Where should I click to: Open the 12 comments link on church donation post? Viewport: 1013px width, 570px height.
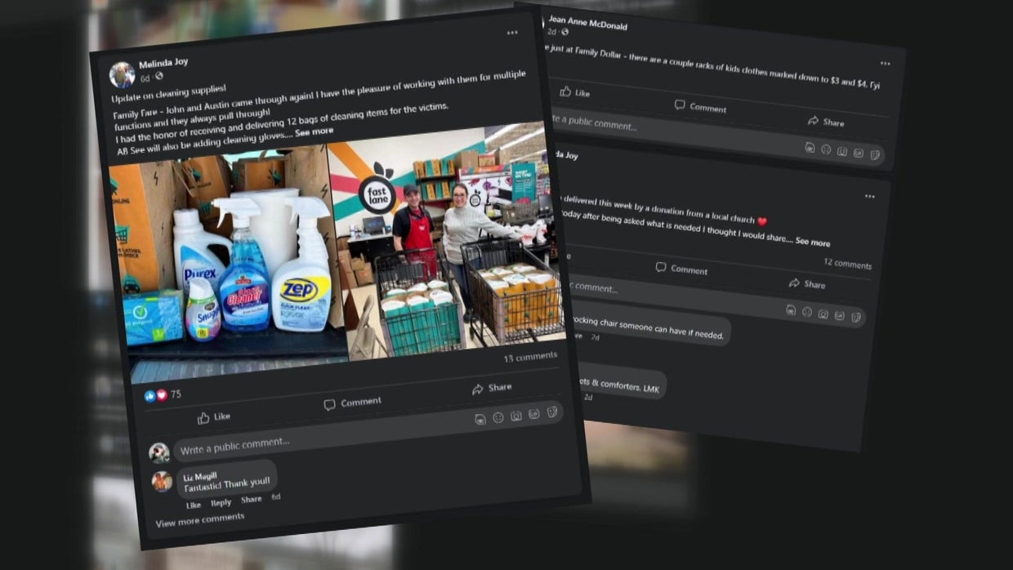point(847,264)
